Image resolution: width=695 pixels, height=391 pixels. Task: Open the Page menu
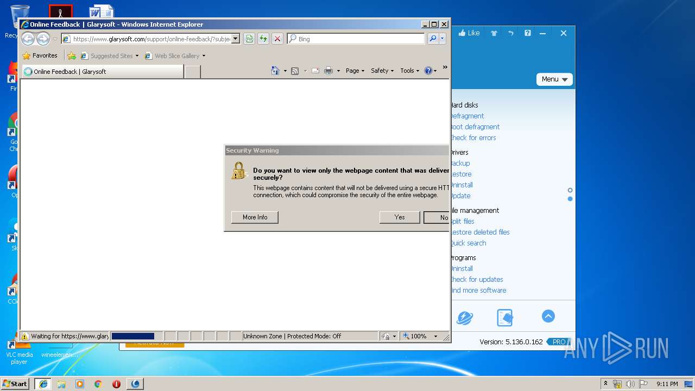tap(355, 71)
